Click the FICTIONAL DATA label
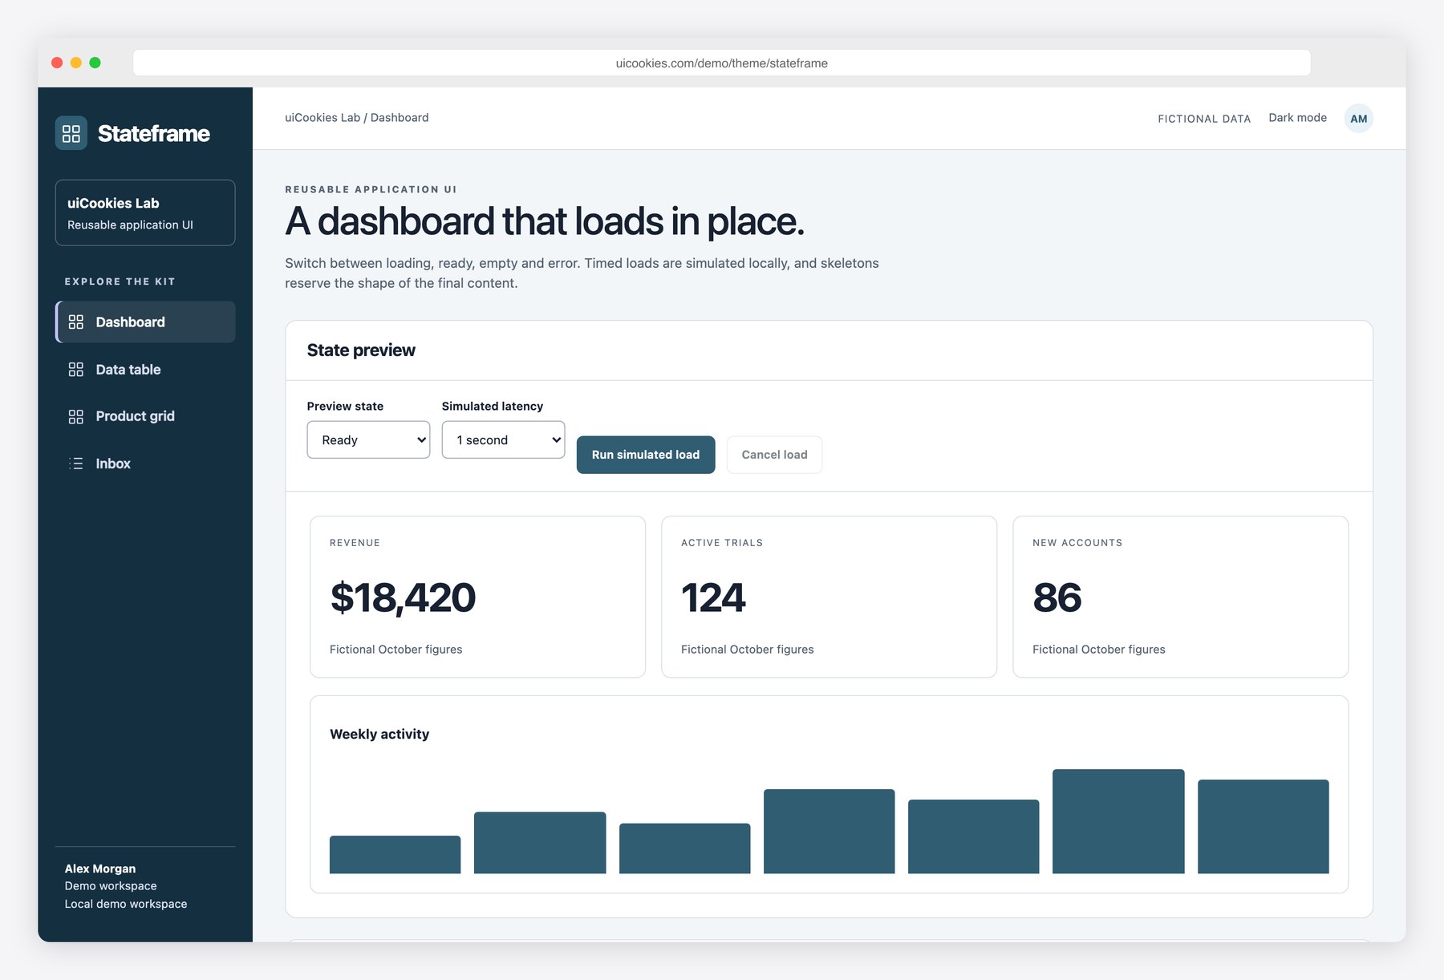 [1204, 119]
